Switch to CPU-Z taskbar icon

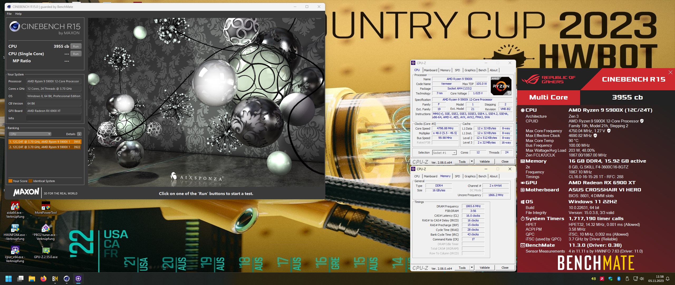[78, 279]
